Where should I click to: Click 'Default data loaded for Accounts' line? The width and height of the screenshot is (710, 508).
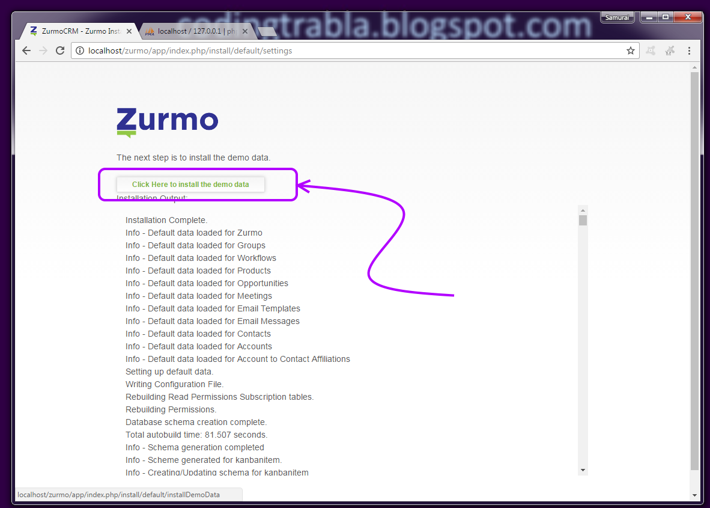199,347
